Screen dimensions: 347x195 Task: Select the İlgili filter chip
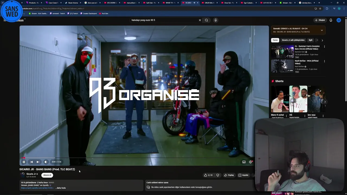[310, 40]
